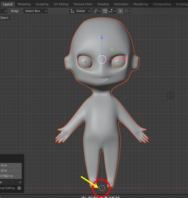The image size is (188, 198).
Task: Toggle proportional editing in the header
Action: [120, 11]
